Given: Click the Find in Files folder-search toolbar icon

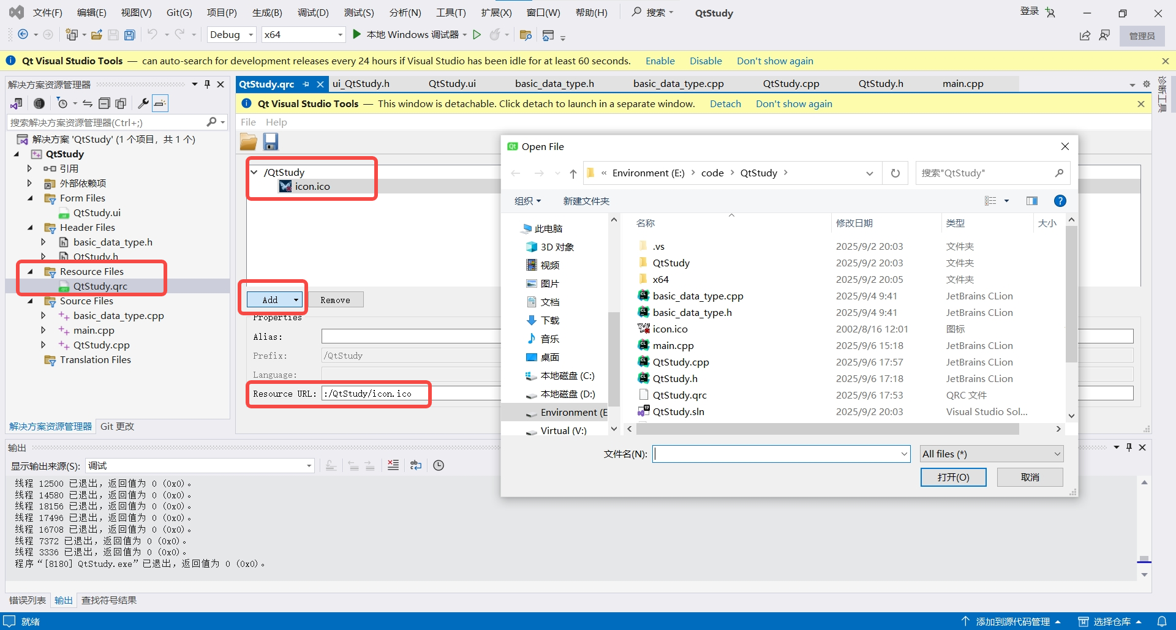Looking at the screenshot, I should [525, 35].
